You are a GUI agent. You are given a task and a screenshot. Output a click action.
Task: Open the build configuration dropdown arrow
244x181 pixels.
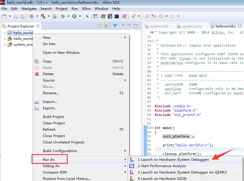click(37, 16)
